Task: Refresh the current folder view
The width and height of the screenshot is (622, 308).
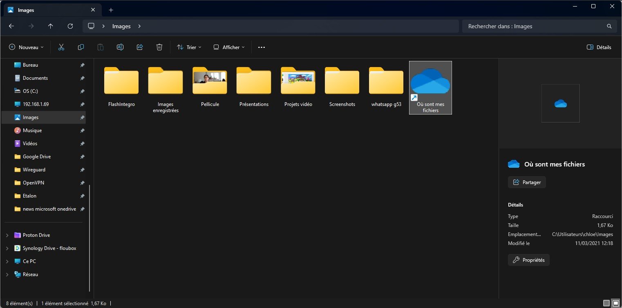Action: tap(70, 26)
